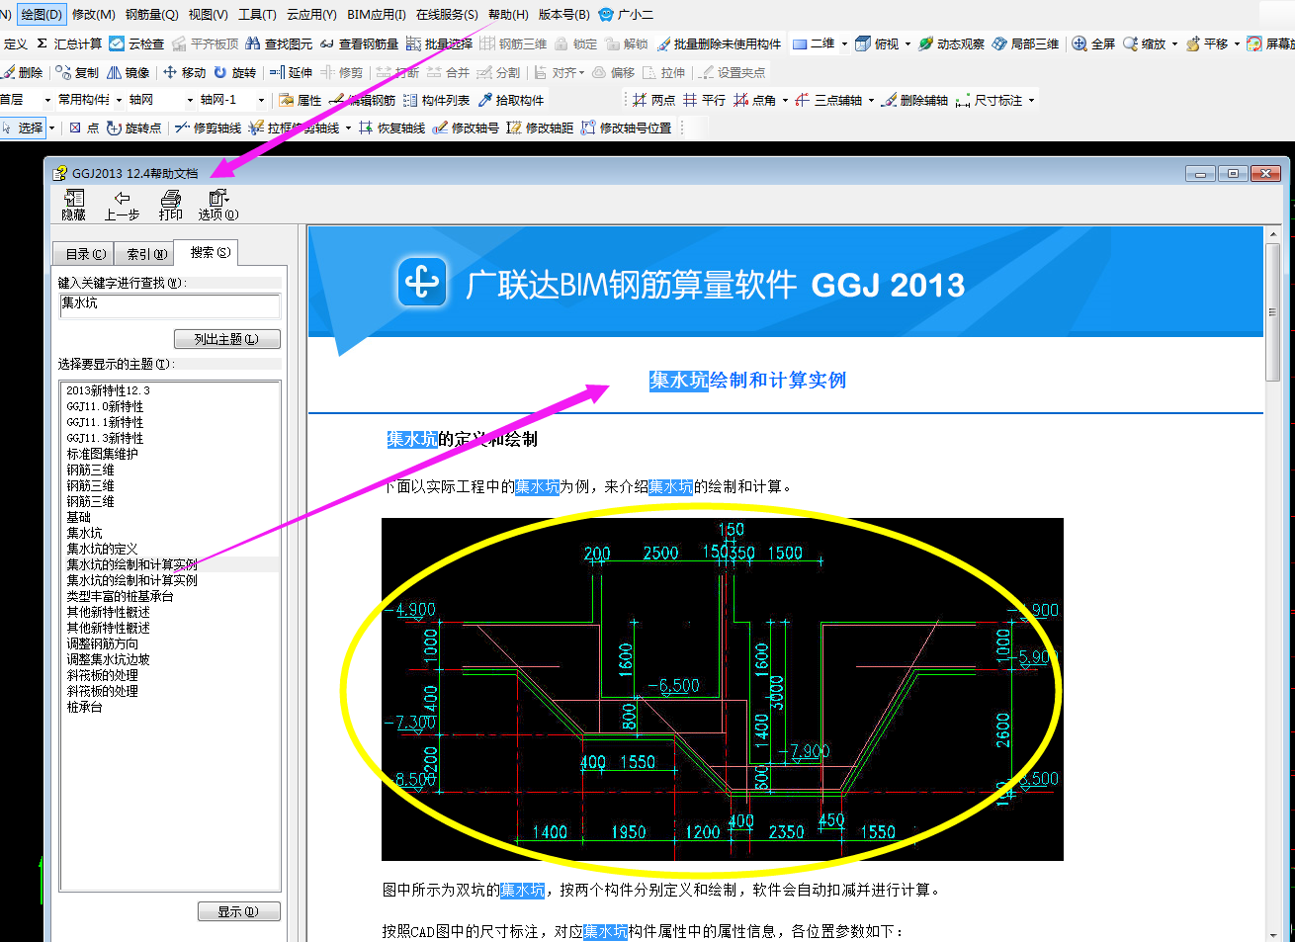Viewport: 1295px width, 942px height.
Task: Click 删除辅轴 delete auxiliary axis
Action: pyautogui.click(x=914, y=100)
